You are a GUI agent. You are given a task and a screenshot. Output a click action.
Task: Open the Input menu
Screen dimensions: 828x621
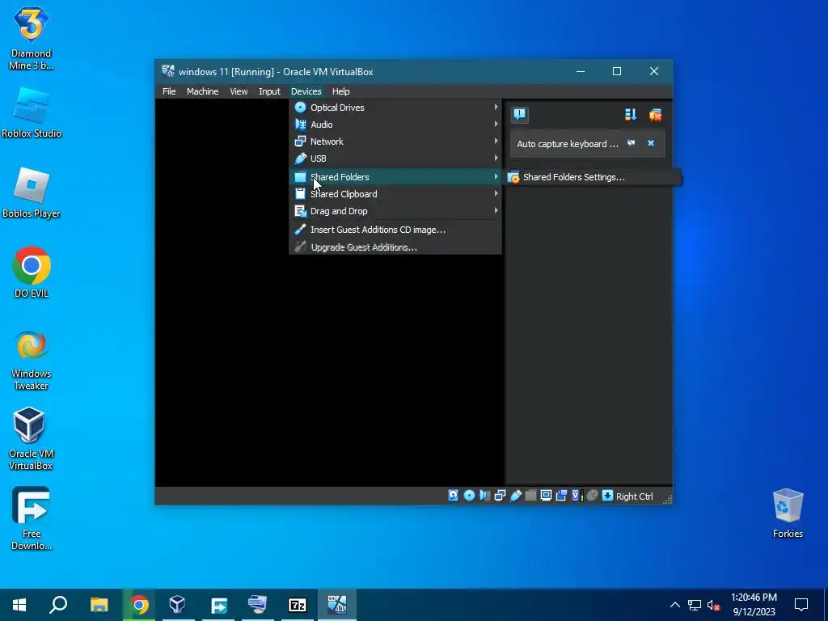tap(269, 91)
